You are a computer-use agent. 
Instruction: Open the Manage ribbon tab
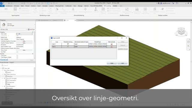[80, 6]
